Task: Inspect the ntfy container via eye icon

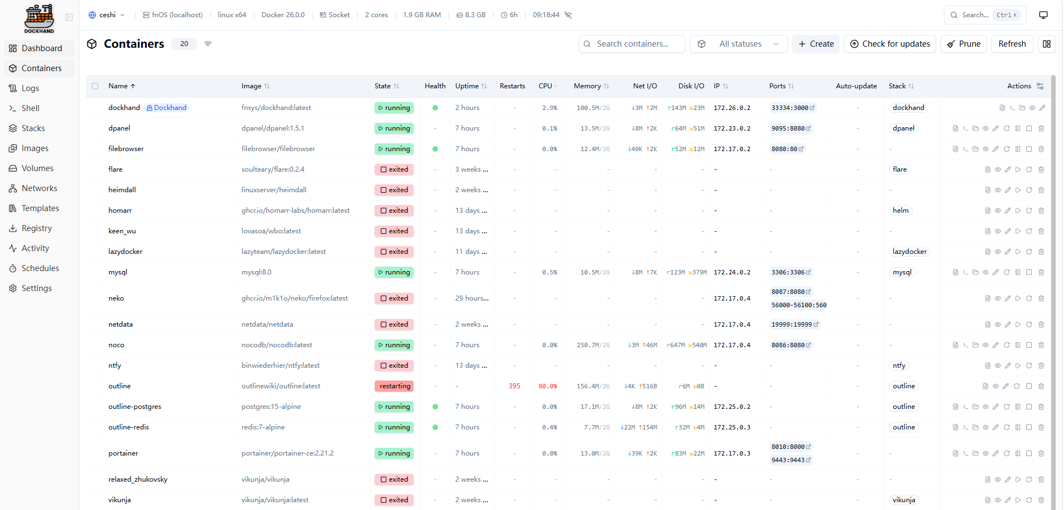Action: [x=998, y=366]
